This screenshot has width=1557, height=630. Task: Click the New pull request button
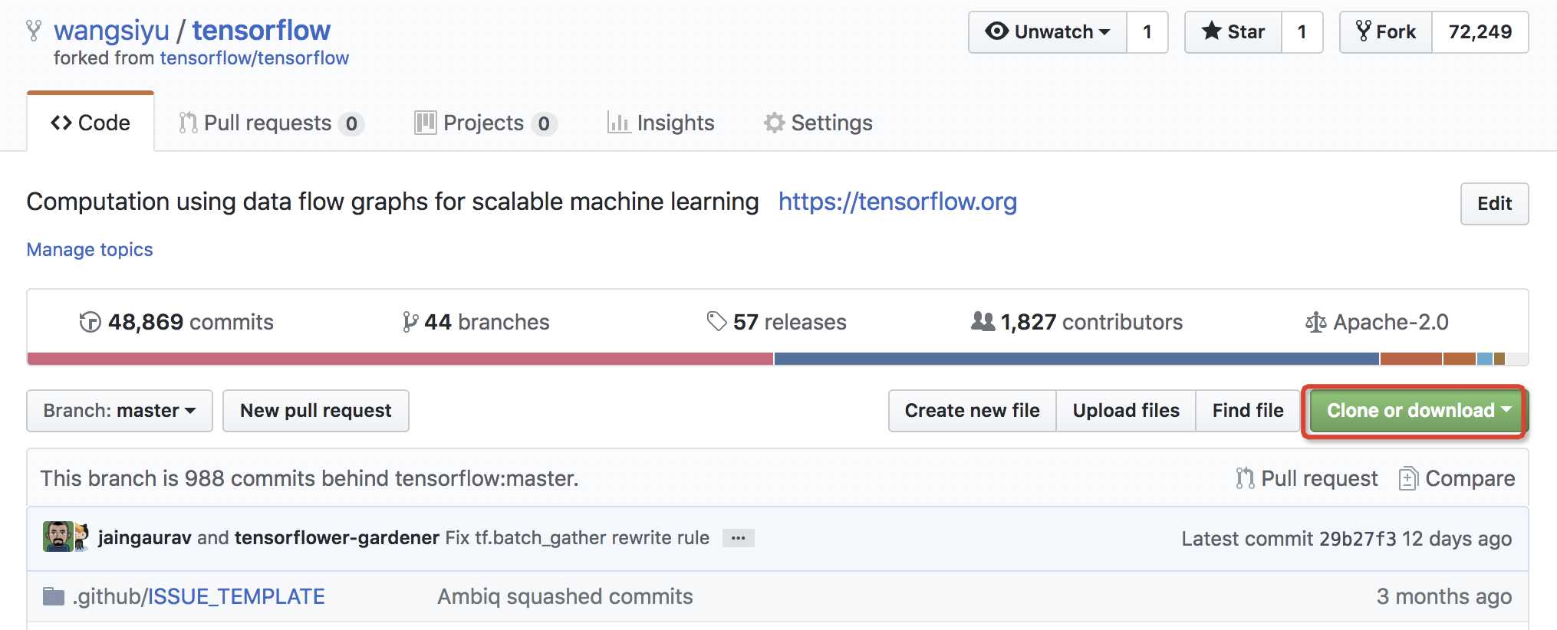tap(316, 411)
